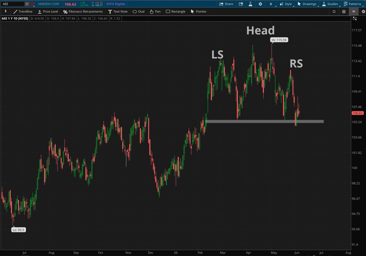Select the Head text annotation
The width and height of the screenshot is (366, 256).
pos(260,31)
